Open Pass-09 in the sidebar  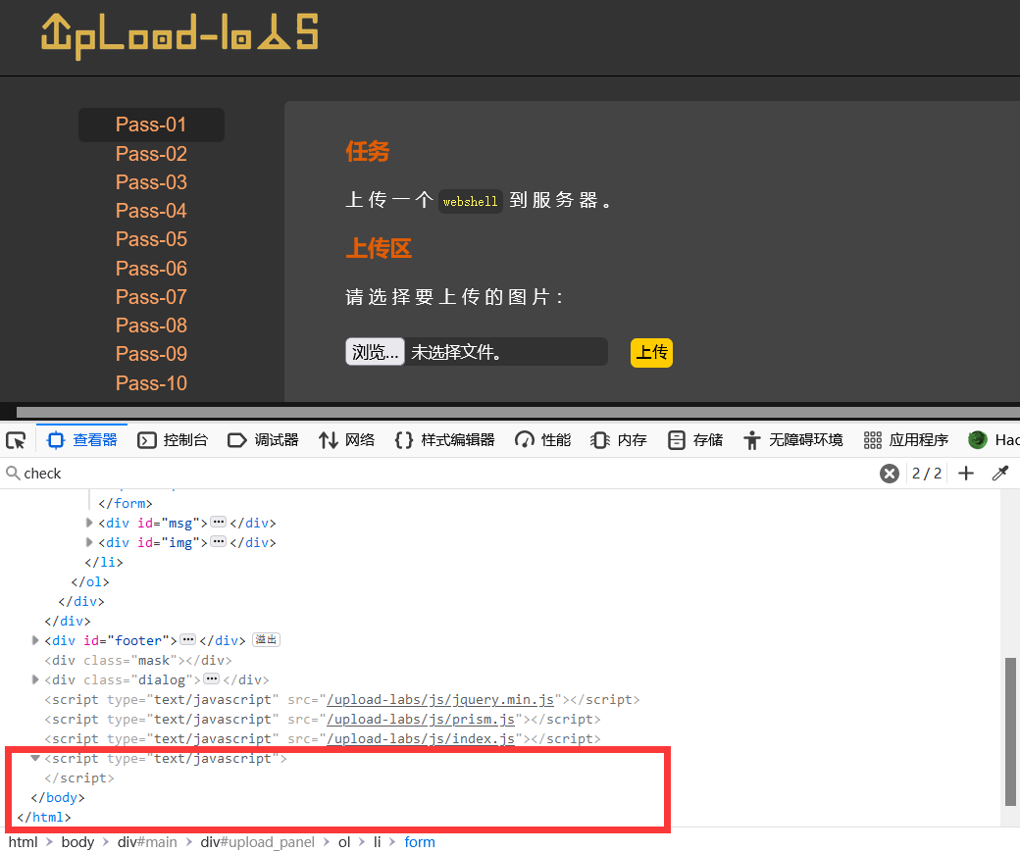click(151, 354)
